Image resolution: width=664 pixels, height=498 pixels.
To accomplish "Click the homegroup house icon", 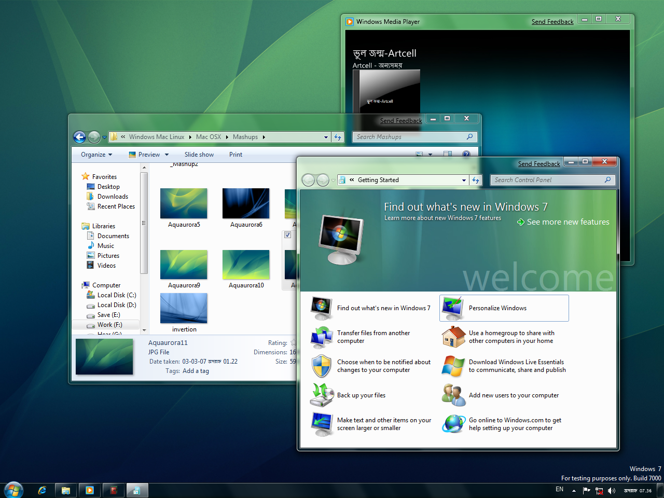I will click(453, 337).
